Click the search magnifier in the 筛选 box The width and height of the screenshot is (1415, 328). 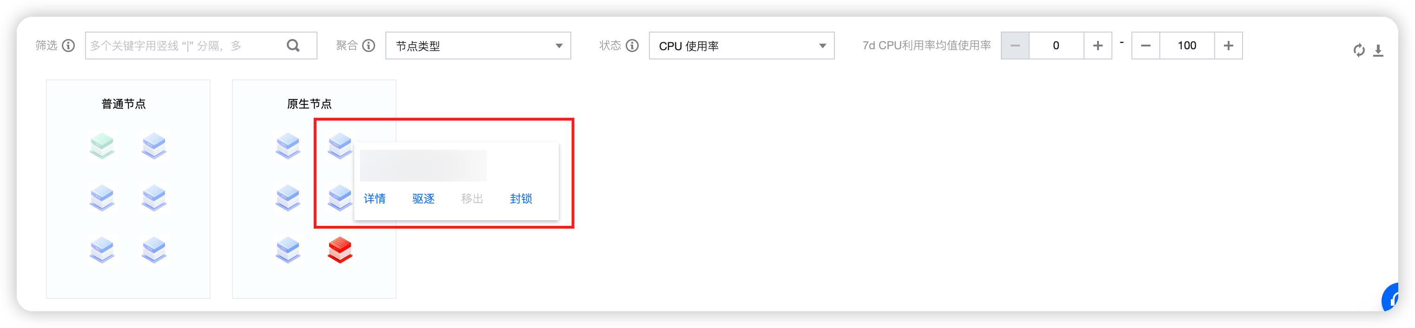point(293,46)
